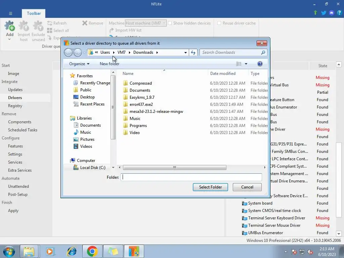
Task: Expand the Add button dropdown arrow
Action: (x=9, y=40)
